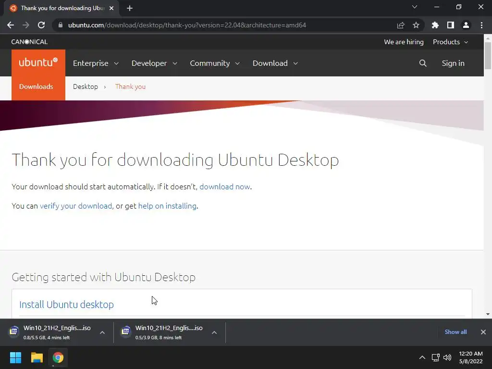
Task: Open network status tray icon
Action: click(x=435, y=357)
